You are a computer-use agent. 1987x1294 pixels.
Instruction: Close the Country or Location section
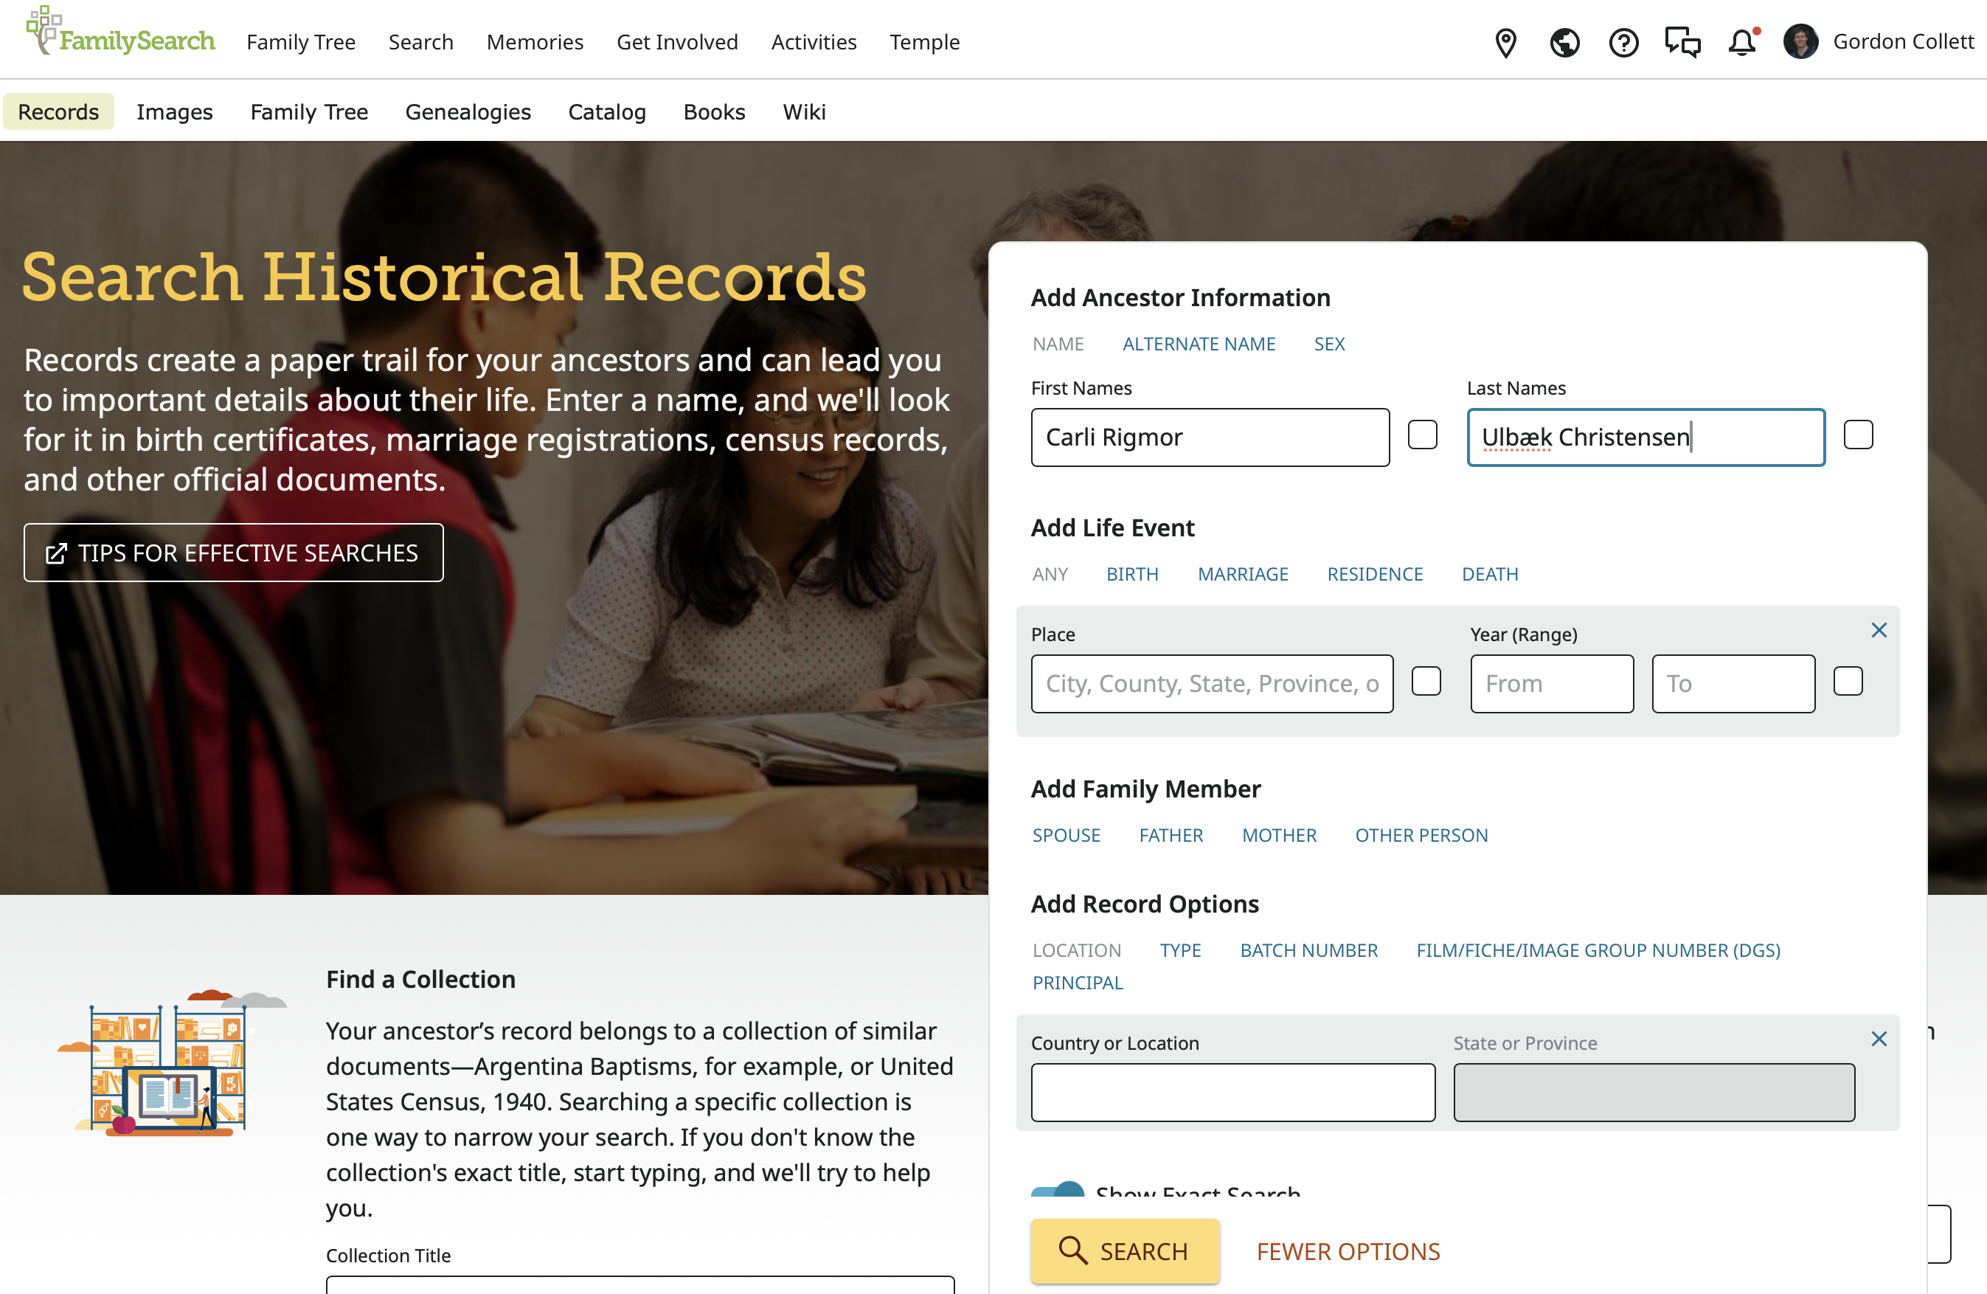tap(1879, 1039)
